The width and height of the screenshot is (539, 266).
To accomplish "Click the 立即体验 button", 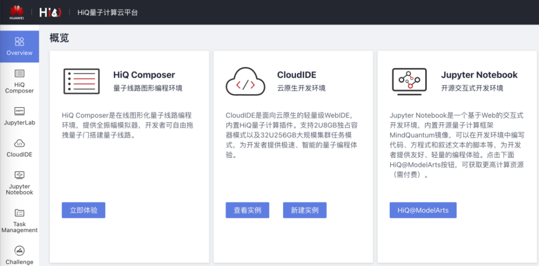I will 84,210.
